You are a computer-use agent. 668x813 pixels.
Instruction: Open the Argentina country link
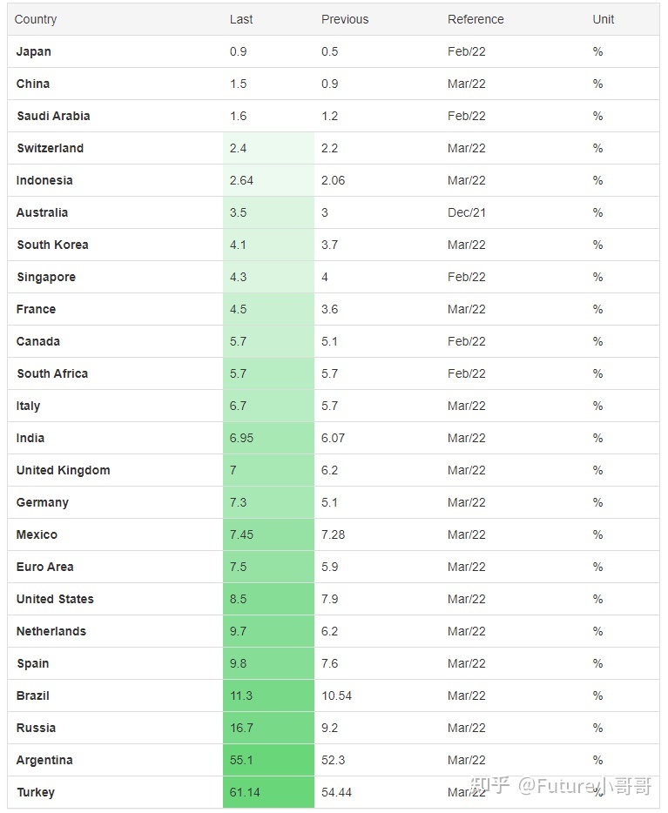click(44, 760)
